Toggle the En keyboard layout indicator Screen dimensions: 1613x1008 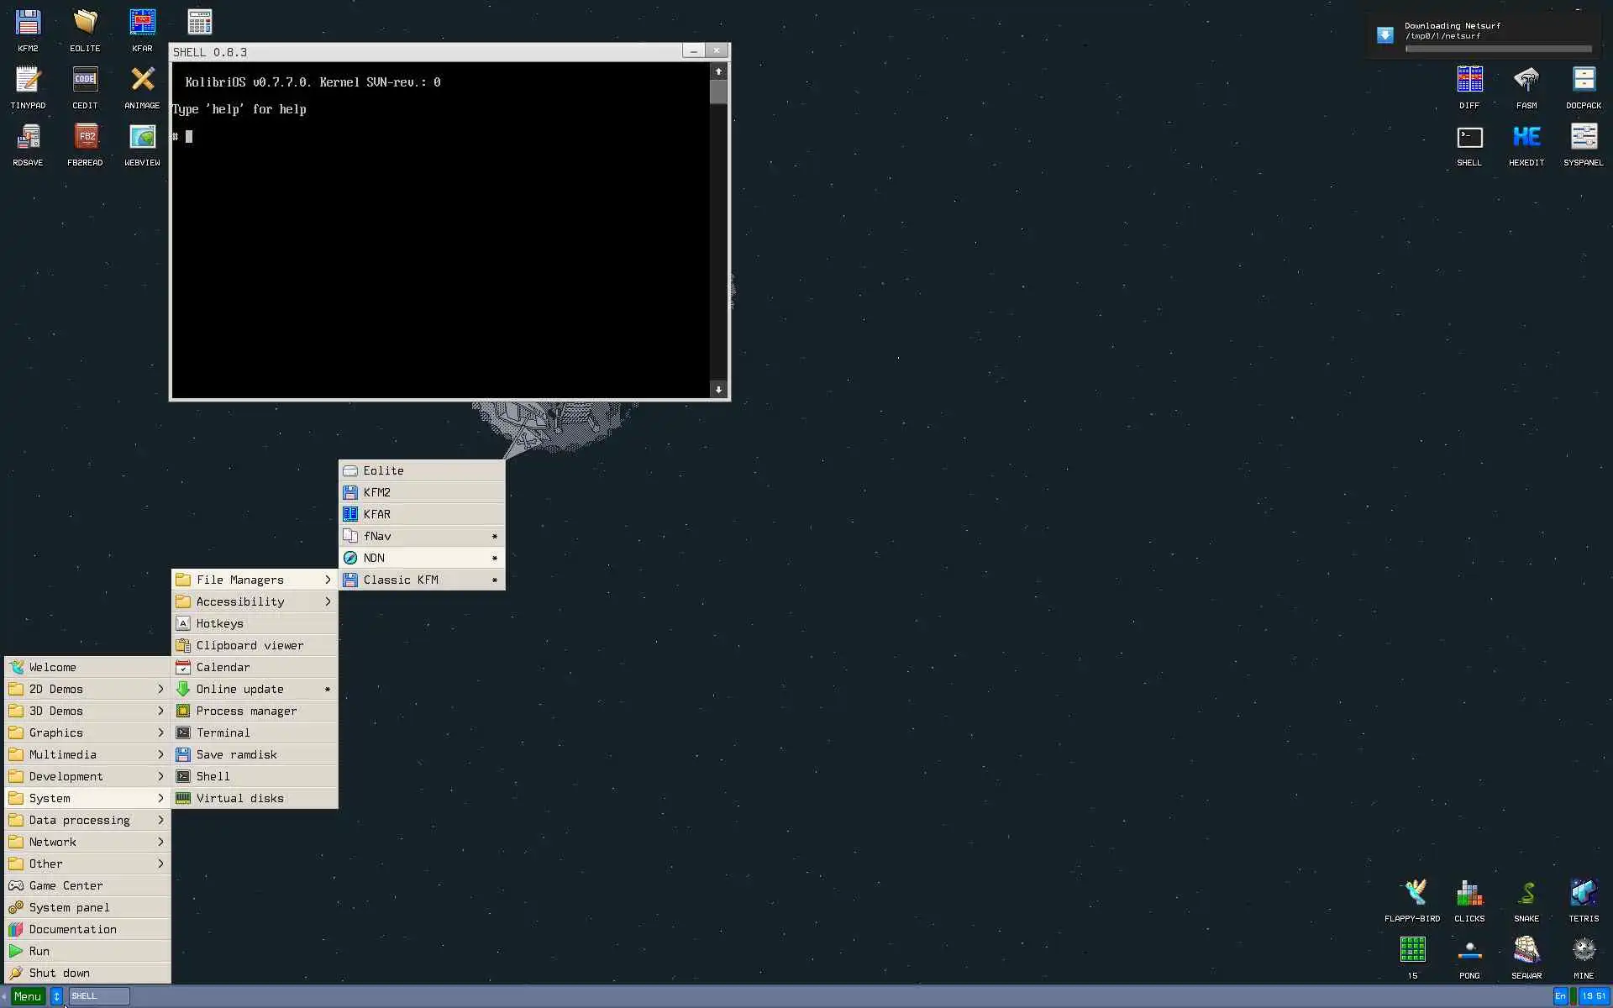click(1560, 996)
